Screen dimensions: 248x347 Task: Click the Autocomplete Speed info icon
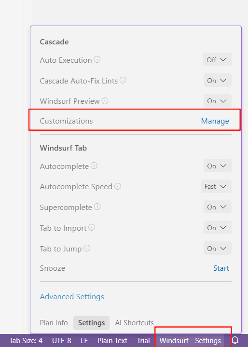point(118,186)
